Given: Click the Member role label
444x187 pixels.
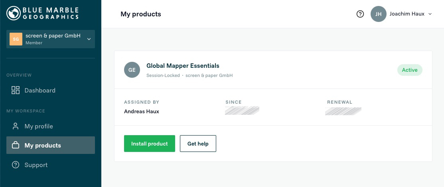Looking at the screenshot, I should 34,43.
